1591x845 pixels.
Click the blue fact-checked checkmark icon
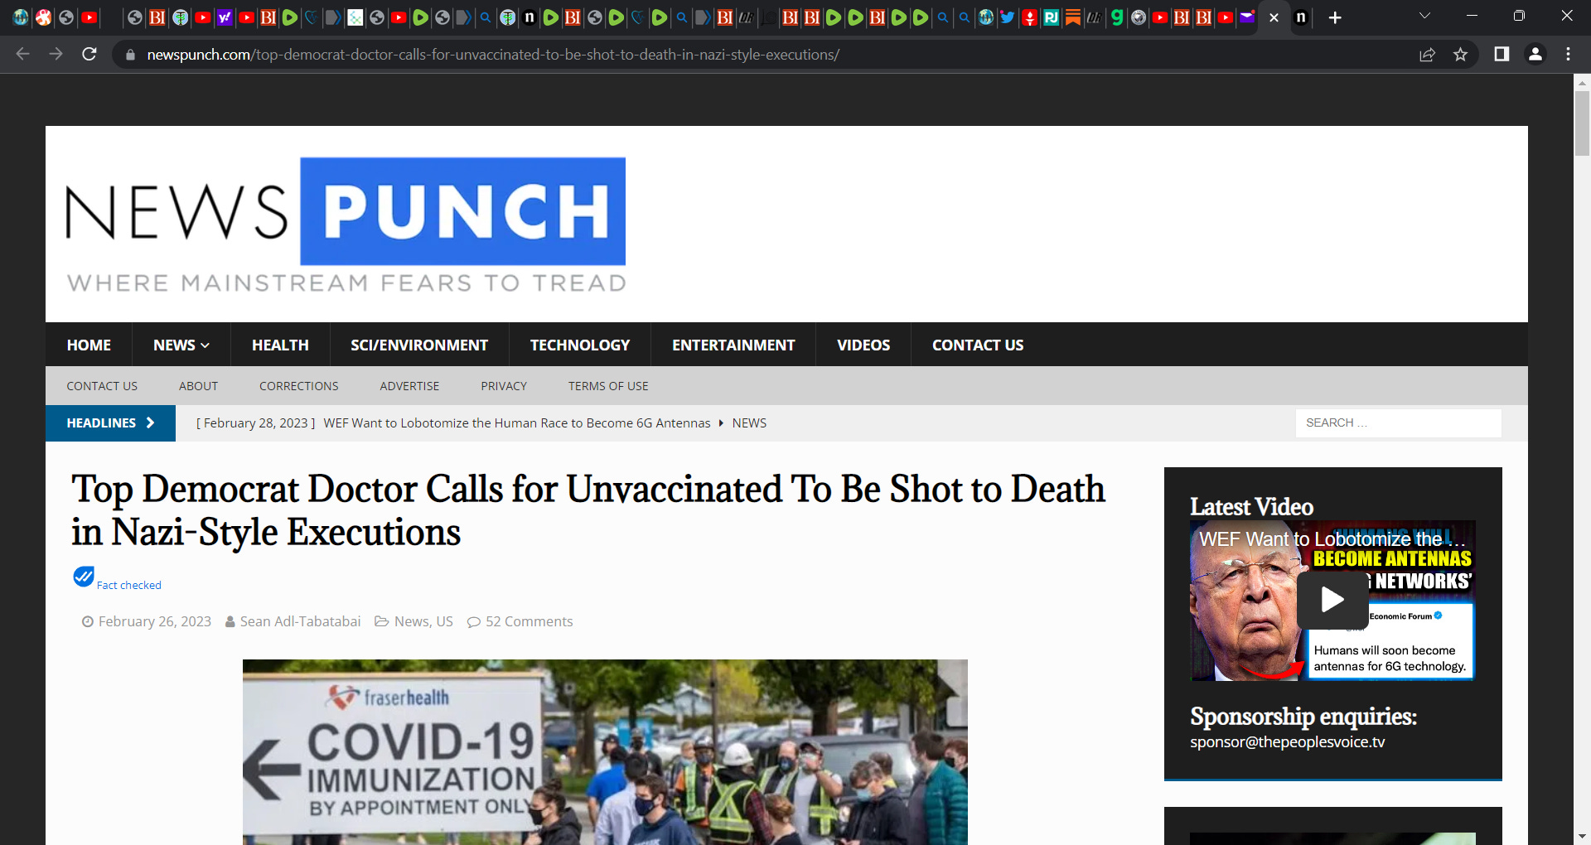[x=84, y=577]
